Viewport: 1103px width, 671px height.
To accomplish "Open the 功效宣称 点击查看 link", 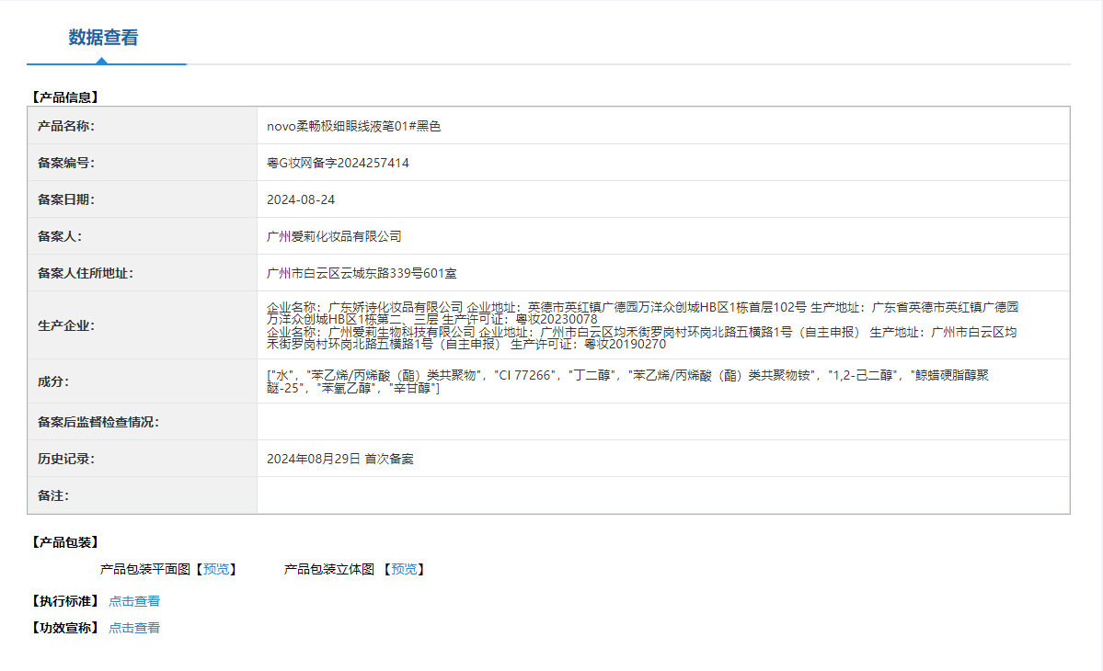I will coord(133,628).
